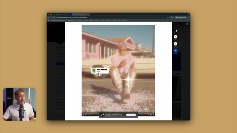Click the Agency bookmark folder
Viewport: 237px width, 133px height.
(54, 20)
